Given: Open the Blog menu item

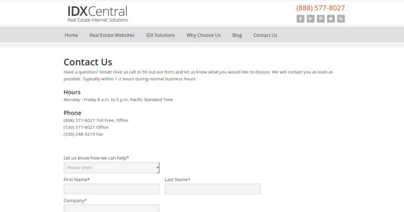Looking at the screenshot, I should [237, 35].
